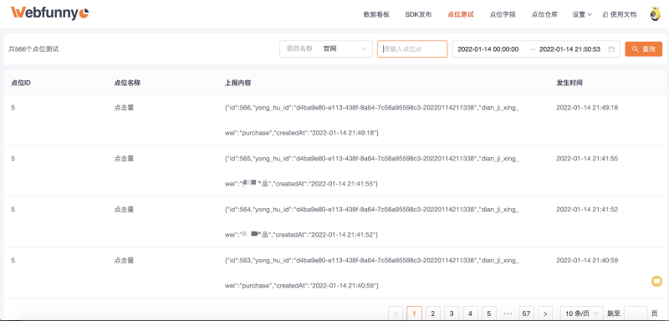Click the 点位ID column header
The height and width of the screenshot is (321, 669).
[20, 83]
